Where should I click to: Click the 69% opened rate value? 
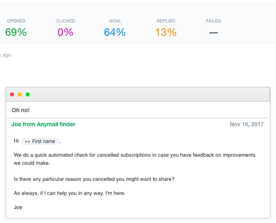[16, 32]
